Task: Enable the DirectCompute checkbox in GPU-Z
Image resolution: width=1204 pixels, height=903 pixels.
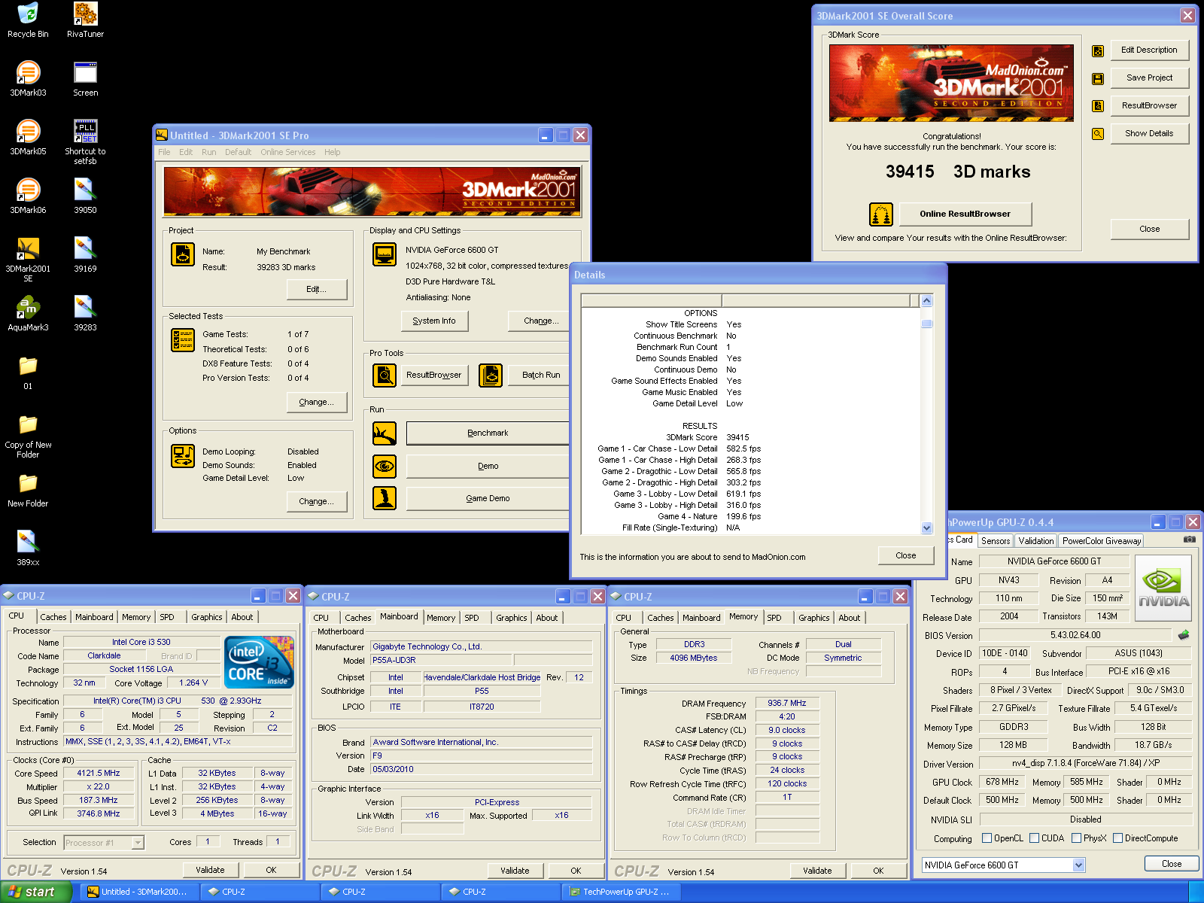Action: click(x=1117, y=838)
